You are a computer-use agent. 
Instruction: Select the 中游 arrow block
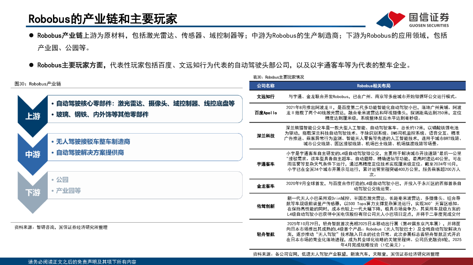[32, 154]
